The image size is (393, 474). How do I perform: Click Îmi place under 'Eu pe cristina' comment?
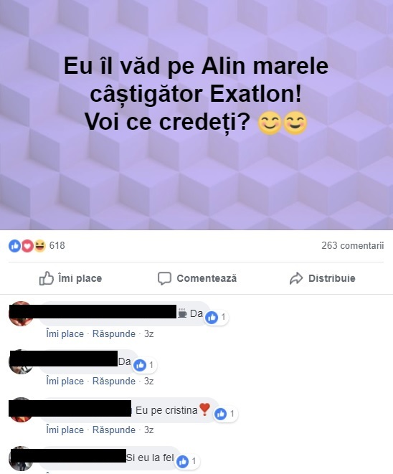point(65,430)
